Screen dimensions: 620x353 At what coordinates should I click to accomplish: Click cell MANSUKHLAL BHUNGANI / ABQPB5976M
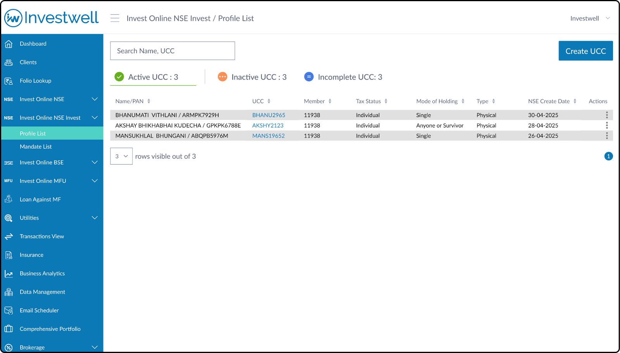[x=172, y=136]
